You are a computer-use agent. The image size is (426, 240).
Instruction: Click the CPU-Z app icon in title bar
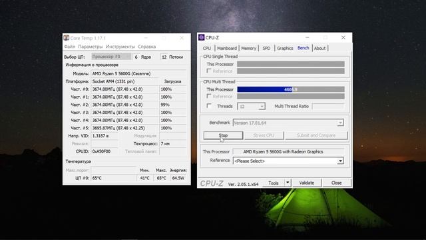tap(201, 37)
